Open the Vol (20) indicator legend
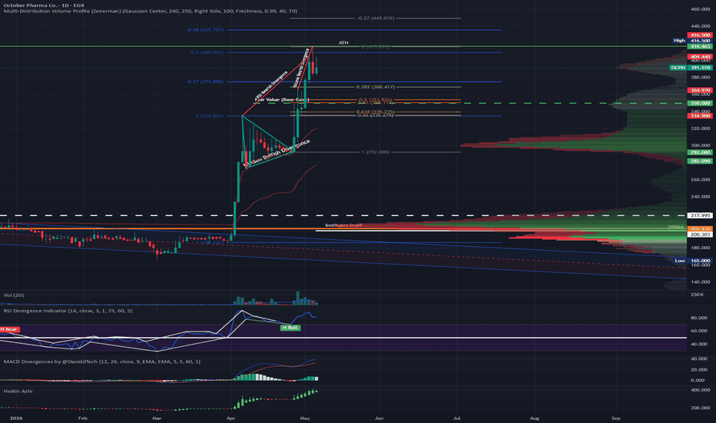This screenshot has height=423, width=716. click(x=14, y=295)
